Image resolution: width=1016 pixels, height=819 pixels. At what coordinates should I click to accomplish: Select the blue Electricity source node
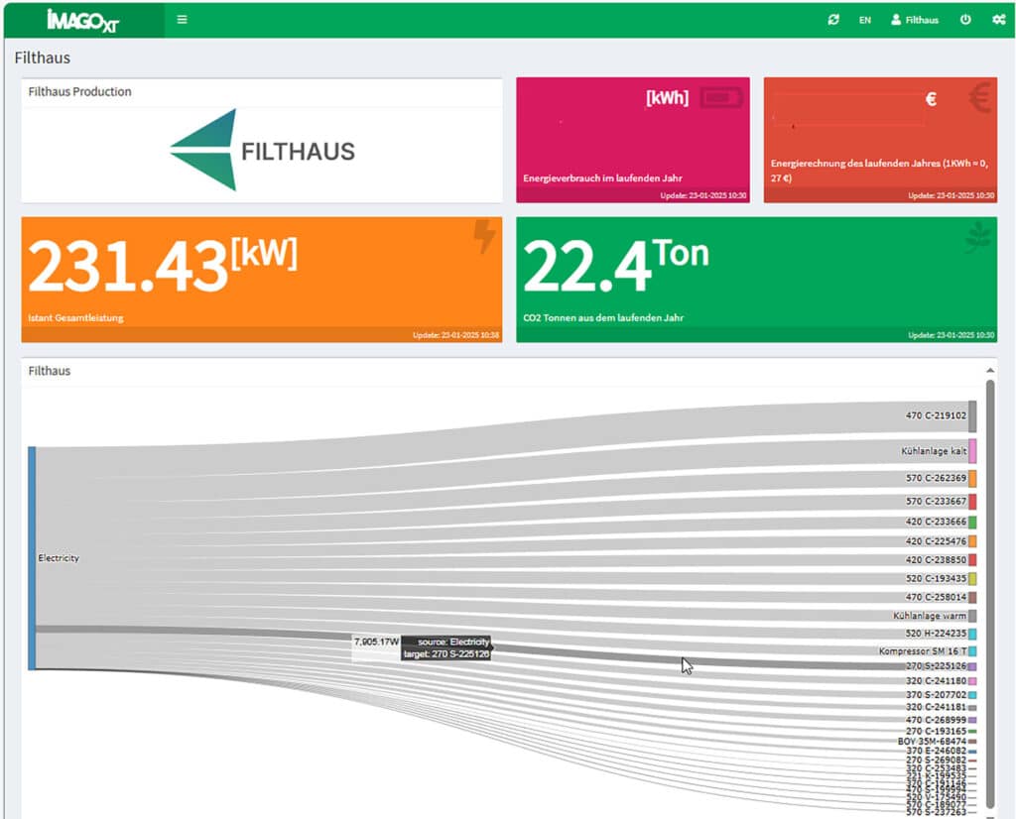pyautogui.click(x=32, y=558)
